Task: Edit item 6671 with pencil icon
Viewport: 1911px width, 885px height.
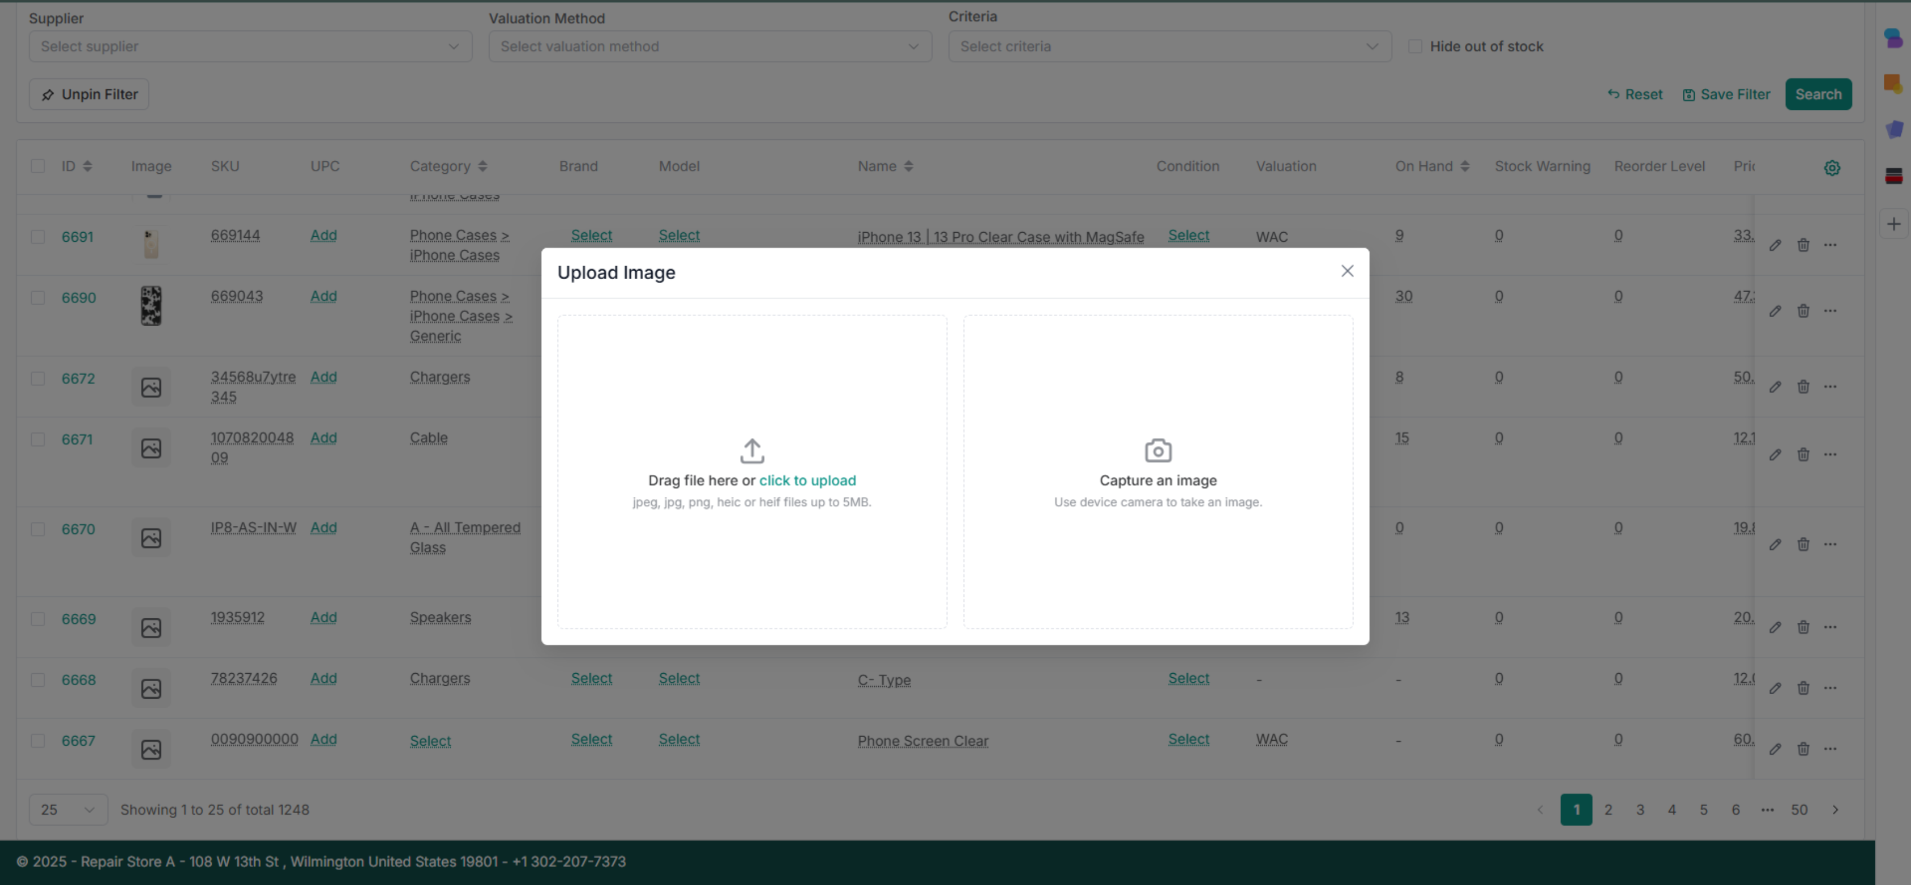Action: click(1775, 455)
